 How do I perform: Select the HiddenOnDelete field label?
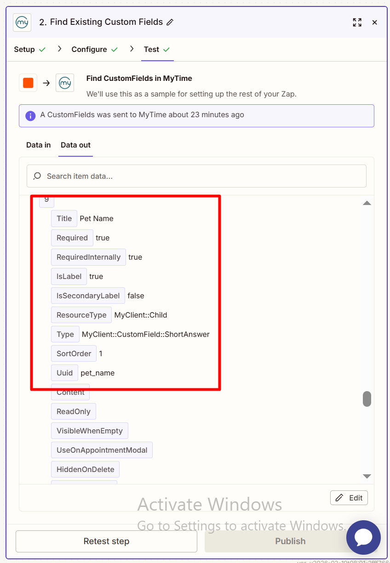click(x=86, y=469)
